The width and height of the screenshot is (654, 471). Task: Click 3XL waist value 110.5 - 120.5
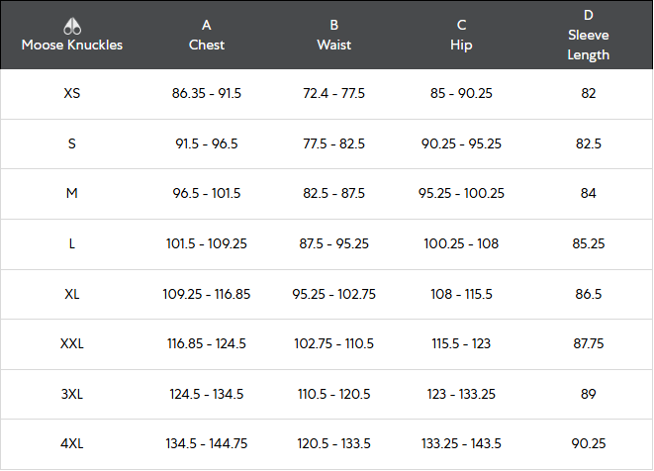pyautogui.click(x=334, y=394)
